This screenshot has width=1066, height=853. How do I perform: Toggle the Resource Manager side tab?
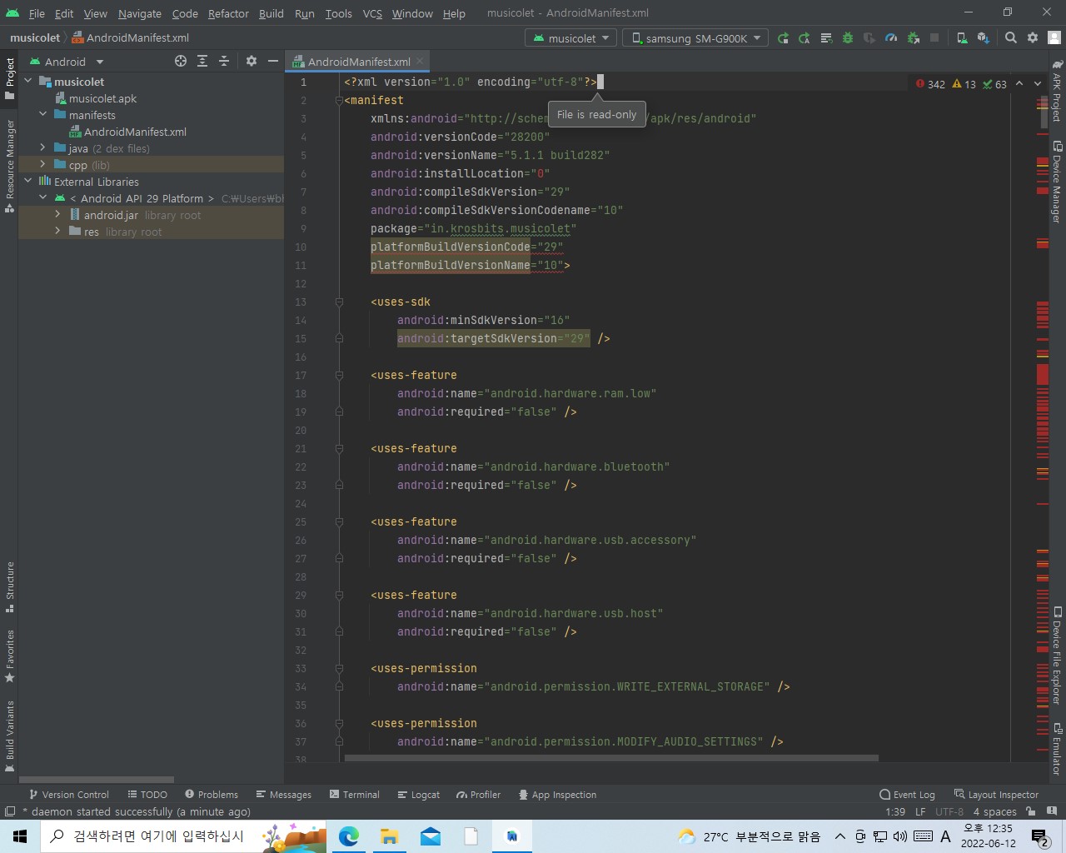click(x=10, y=166)
